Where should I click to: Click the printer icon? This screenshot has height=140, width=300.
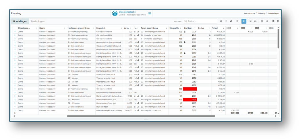255,21
